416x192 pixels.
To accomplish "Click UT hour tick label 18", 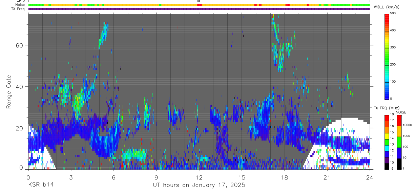I will [x=285, y=177].
